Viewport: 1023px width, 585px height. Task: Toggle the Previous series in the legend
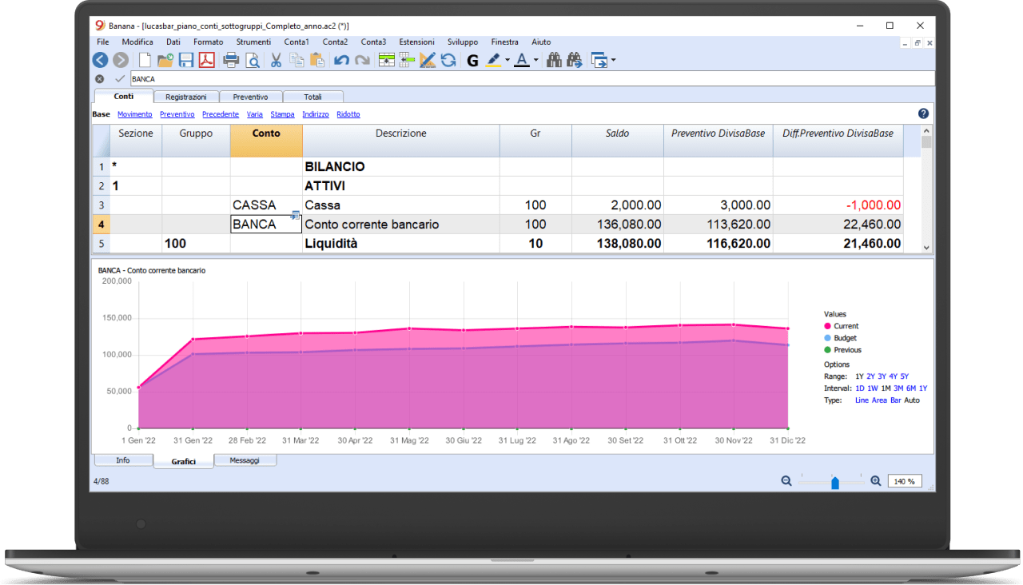842,350
